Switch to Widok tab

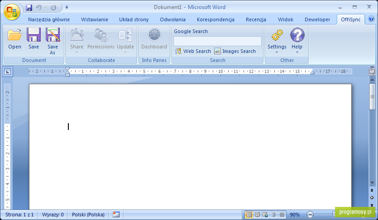(x=286, y=19)
